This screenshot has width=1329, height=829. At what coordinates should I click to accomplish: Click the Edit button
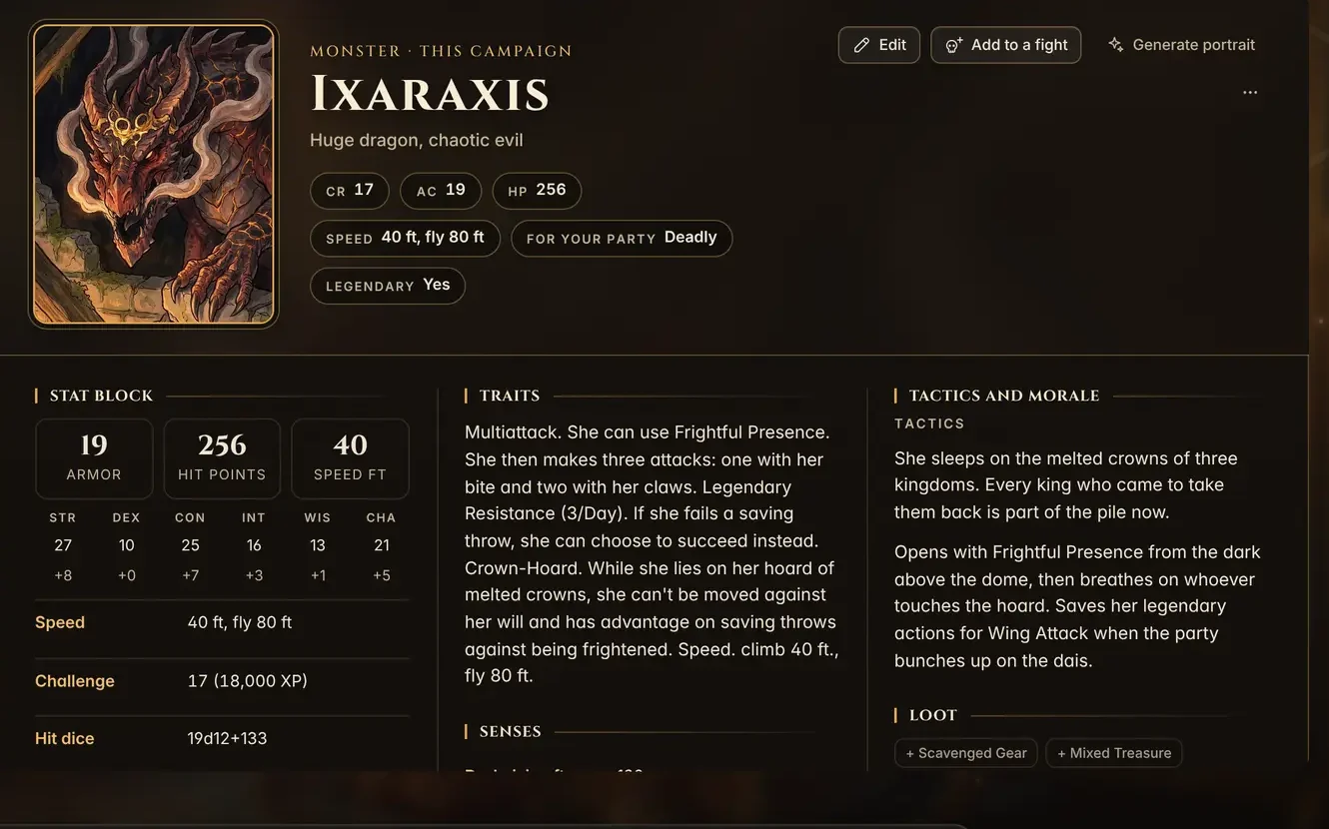coord(878,45)
